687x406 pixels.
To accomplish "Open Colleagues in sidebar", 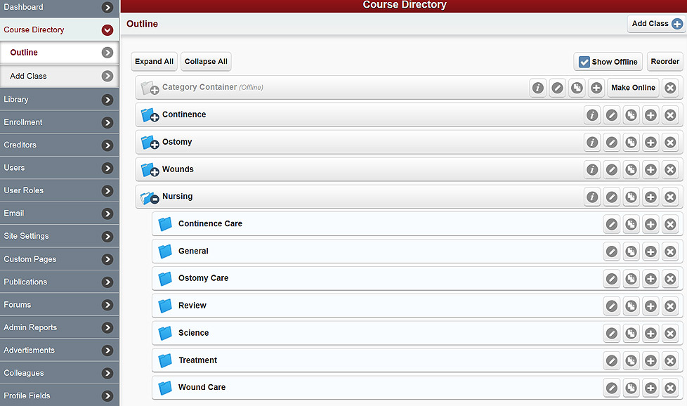I will (59, 373).
